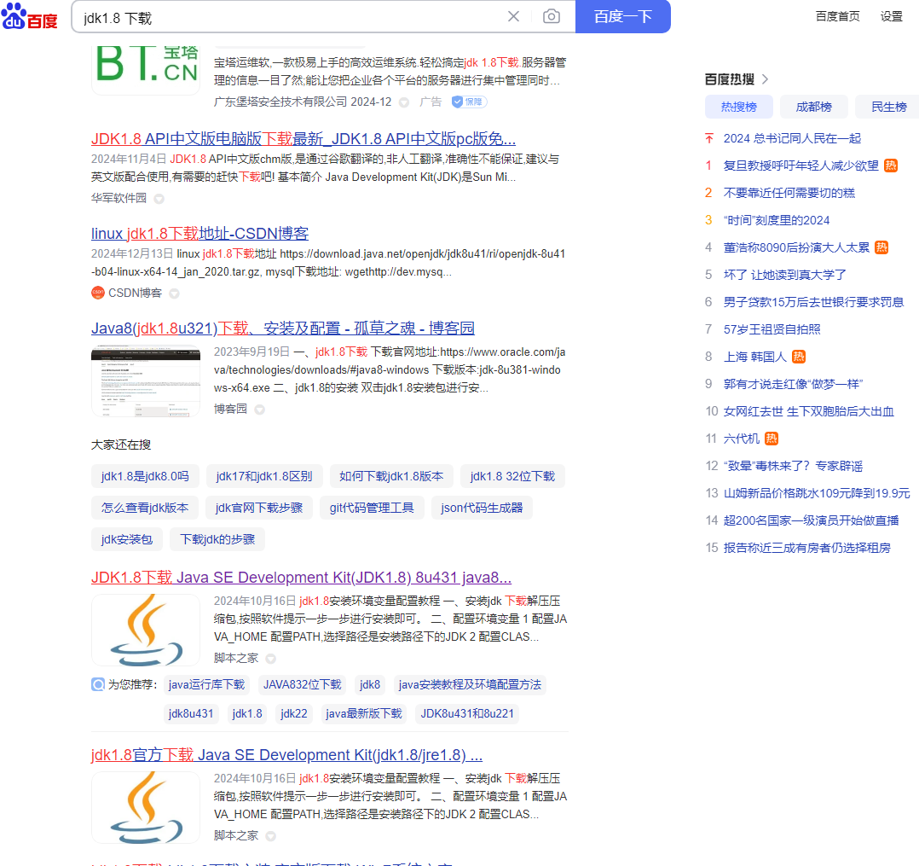The height and width of the screenshot is (866, 919).
Task: Select related search jdk1.8是jdk8.0吗
Action: (145, 476)
